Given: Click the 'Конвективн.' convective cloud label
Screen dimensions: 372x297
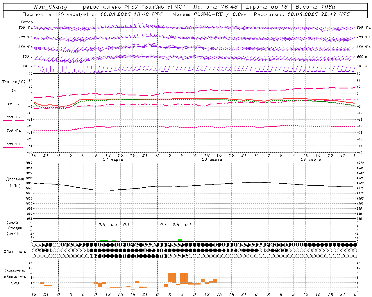Looking at the screenshot, I should 15,271.
